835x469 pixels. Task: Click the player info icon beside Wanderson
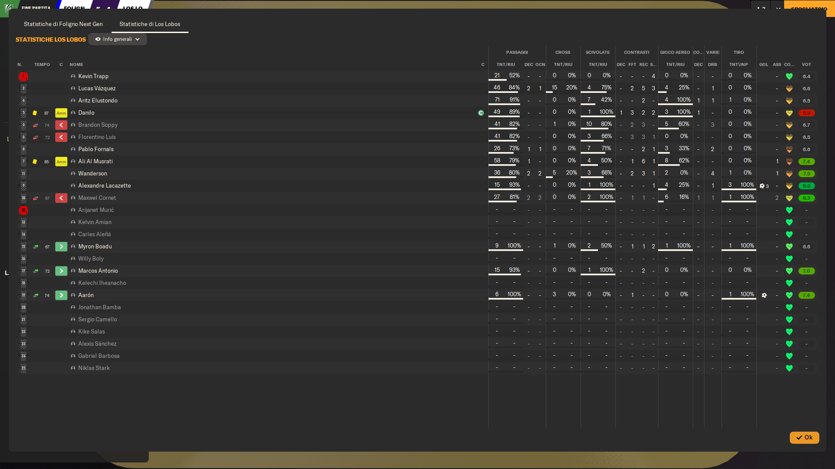pyautogui.click(x=73, y=174)
